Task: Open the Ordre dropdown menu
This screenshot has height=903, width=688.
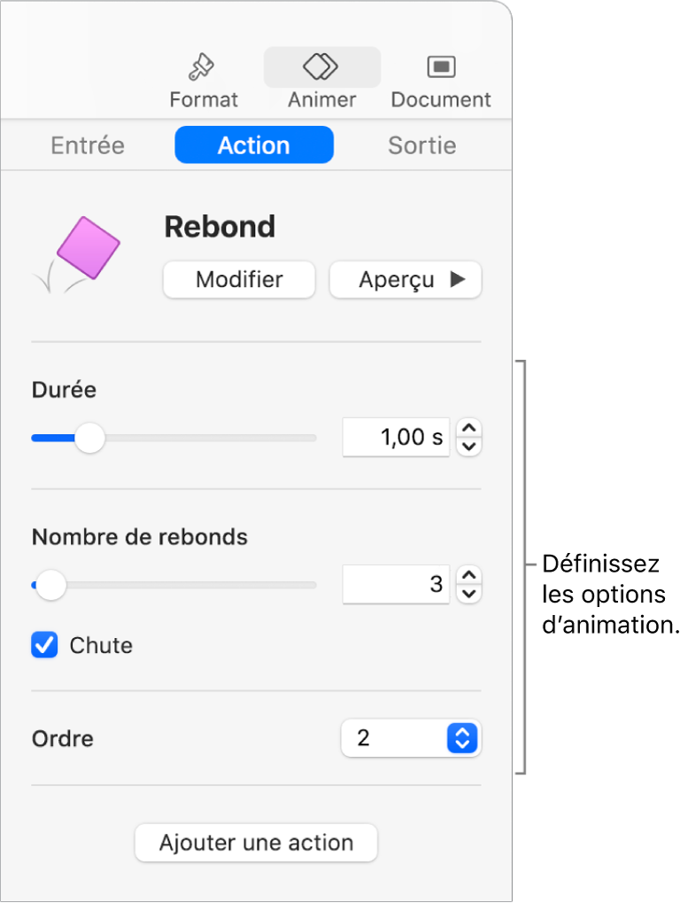Action: click(411, 737)
